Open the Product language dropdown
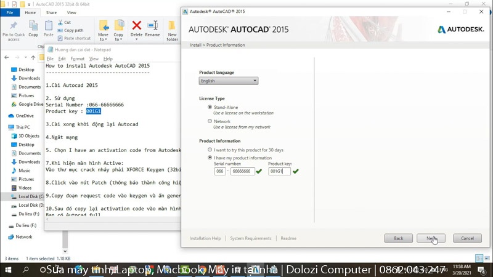493x277 pixels. (228, 81)
